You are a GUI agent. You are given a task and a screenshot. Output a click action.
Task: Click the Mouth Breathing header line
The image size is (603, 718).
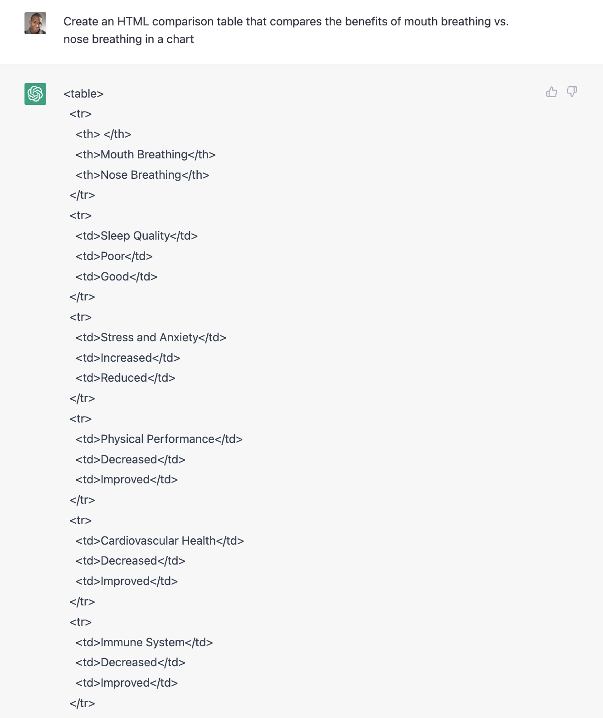tap(146, 155)
